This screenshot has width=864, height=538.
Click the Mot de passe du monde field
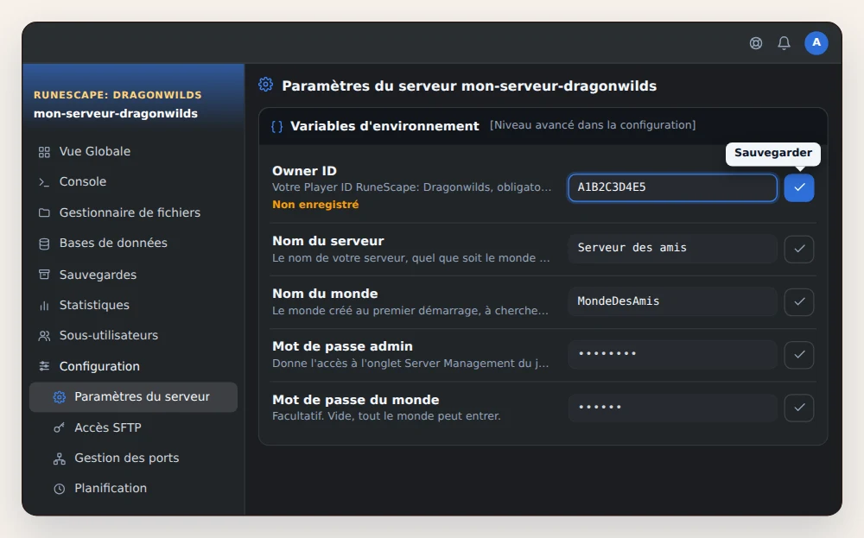coord(673,408)
